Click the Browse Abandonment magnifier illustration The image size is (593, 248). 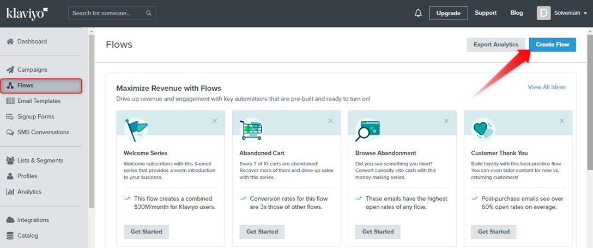pos(367,129)
